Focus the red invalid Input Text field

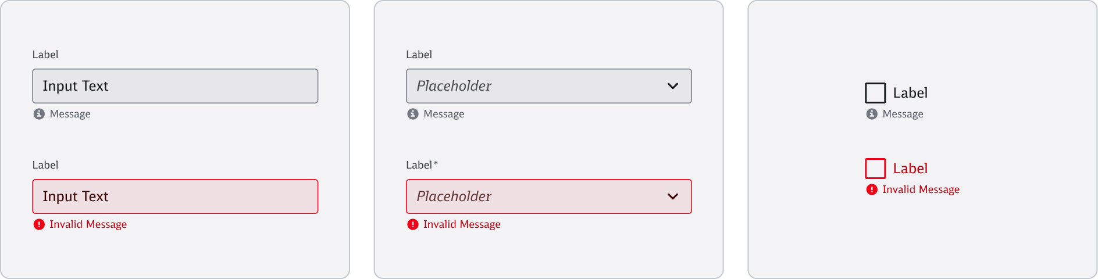(174, 196)
